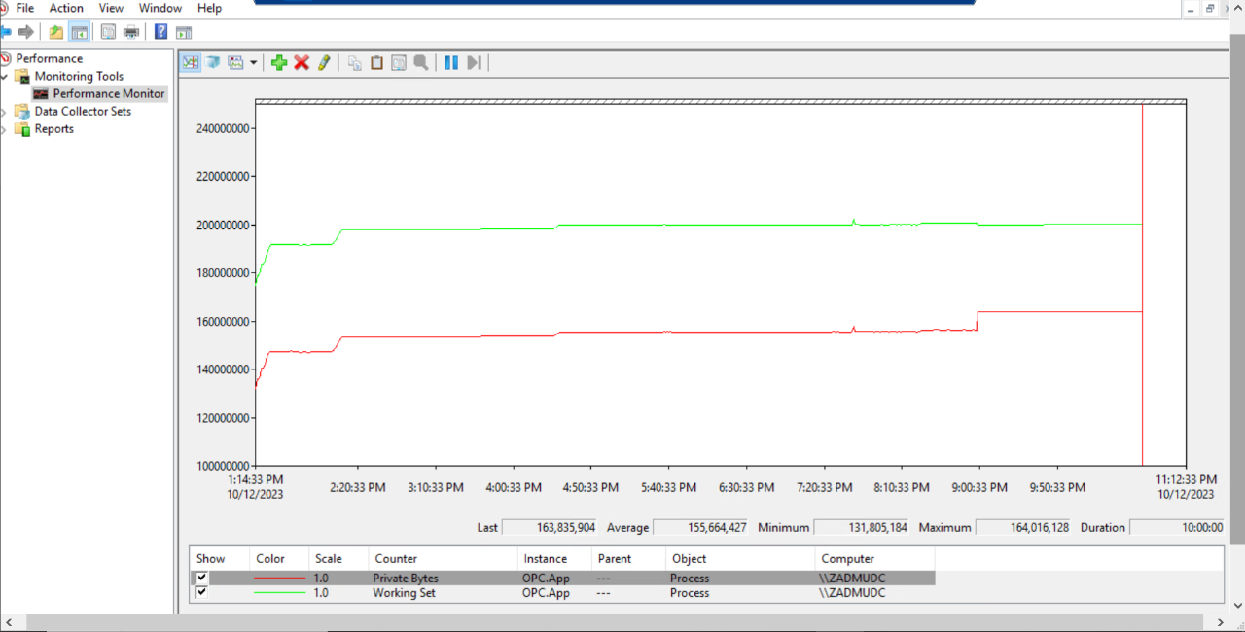Click the Duration value field
Image resolution: width=1245 pixels, height=632 pixels.
[1177, 528]
